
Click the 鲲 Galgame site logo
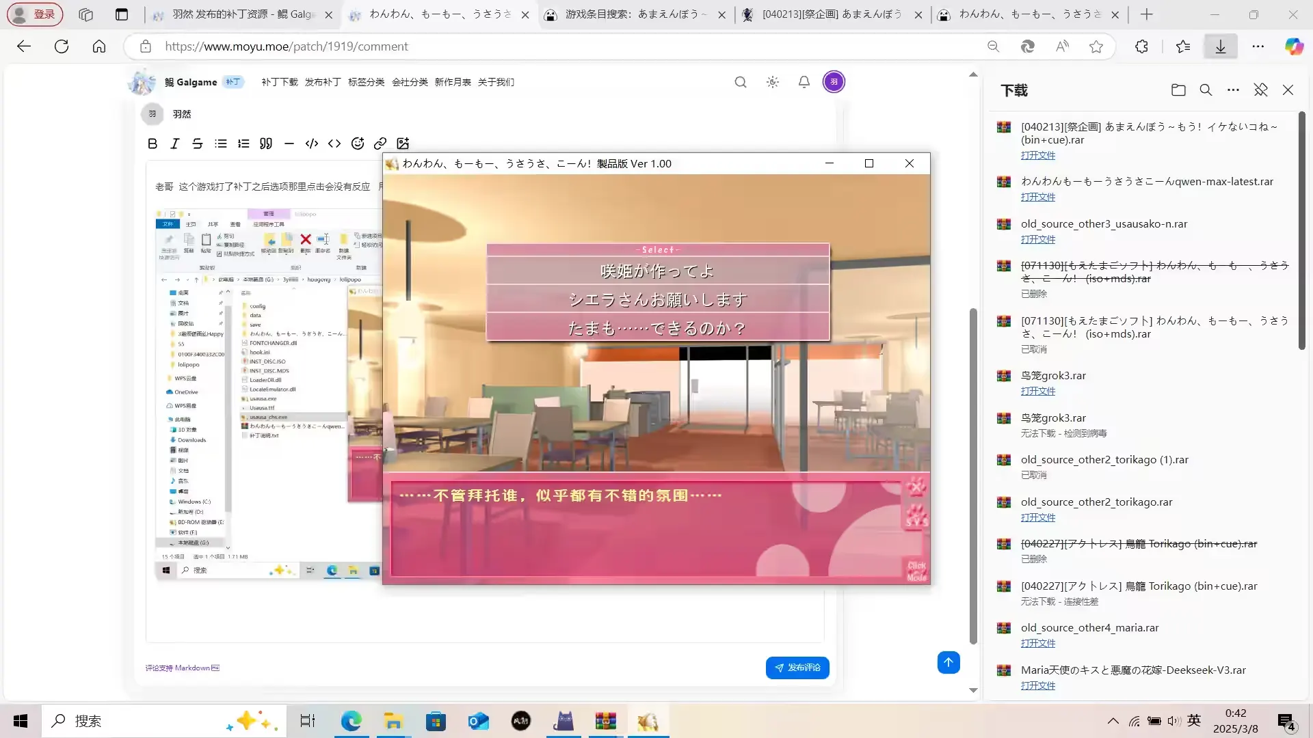coord(173,82)
